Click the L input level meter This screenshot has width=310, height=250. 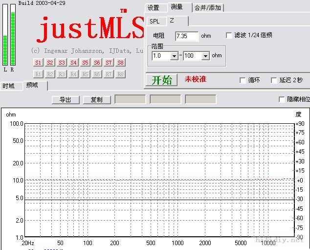[x=5, y=35]
